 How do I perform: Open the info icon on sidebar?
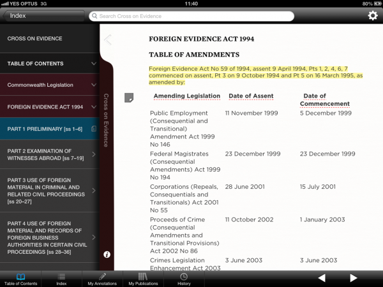tap(107, 254)
